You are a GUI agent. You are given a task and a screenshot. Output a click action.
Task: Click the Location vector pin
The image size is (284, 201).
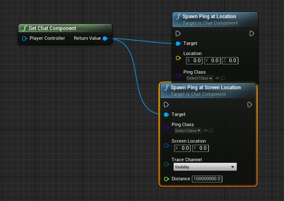[178, 58]
